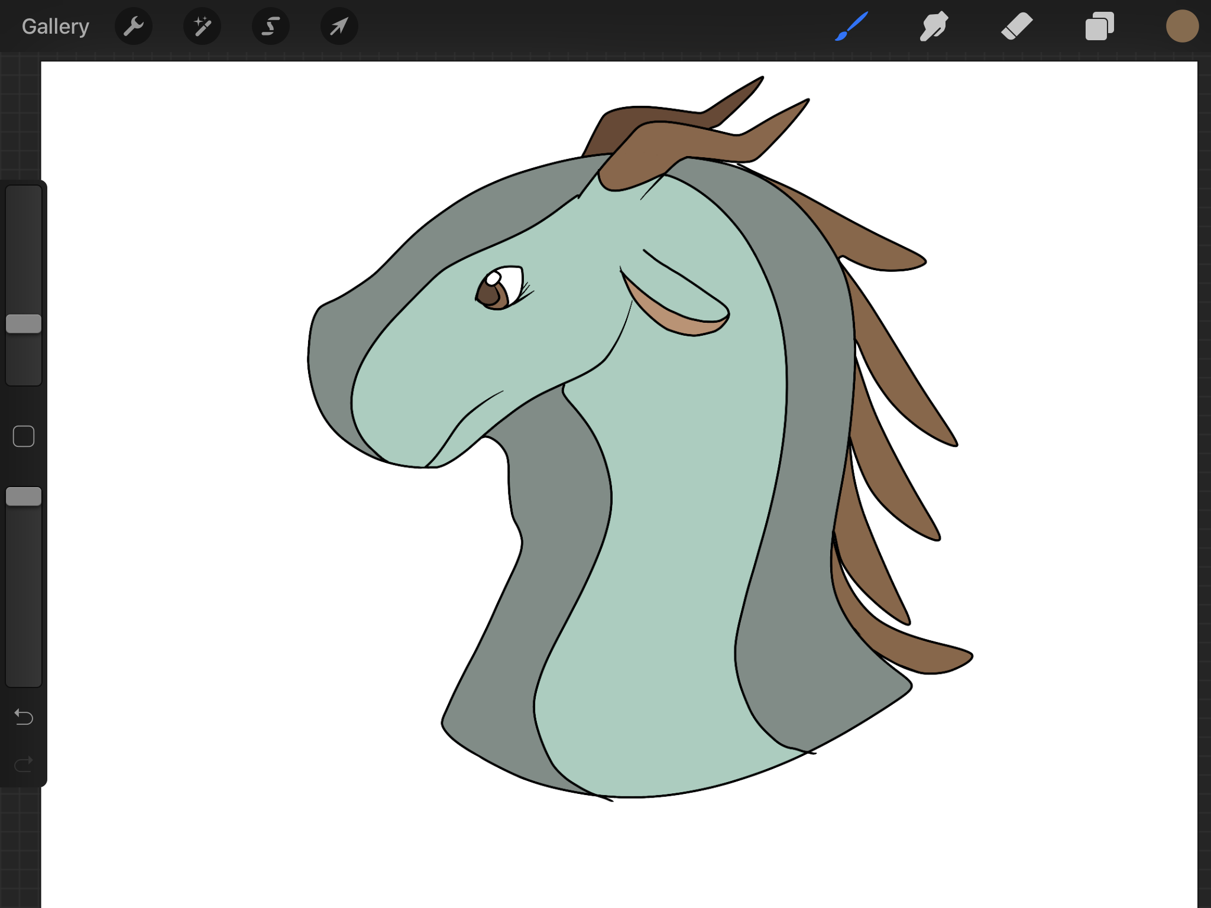Open Adjustments magic wand menu
The image size is (1211, 908).
[x=202, y=27]
